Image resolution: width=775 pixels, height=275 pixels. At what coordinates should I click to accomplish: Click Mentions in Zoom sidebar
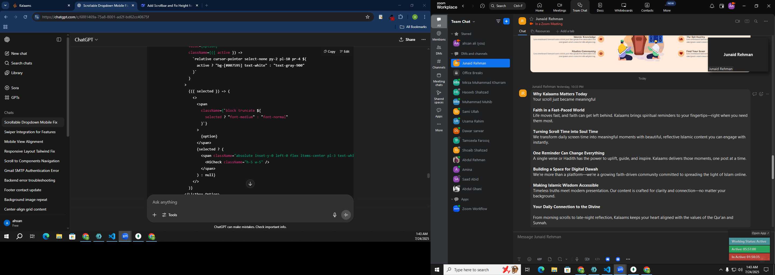[439, 36]
